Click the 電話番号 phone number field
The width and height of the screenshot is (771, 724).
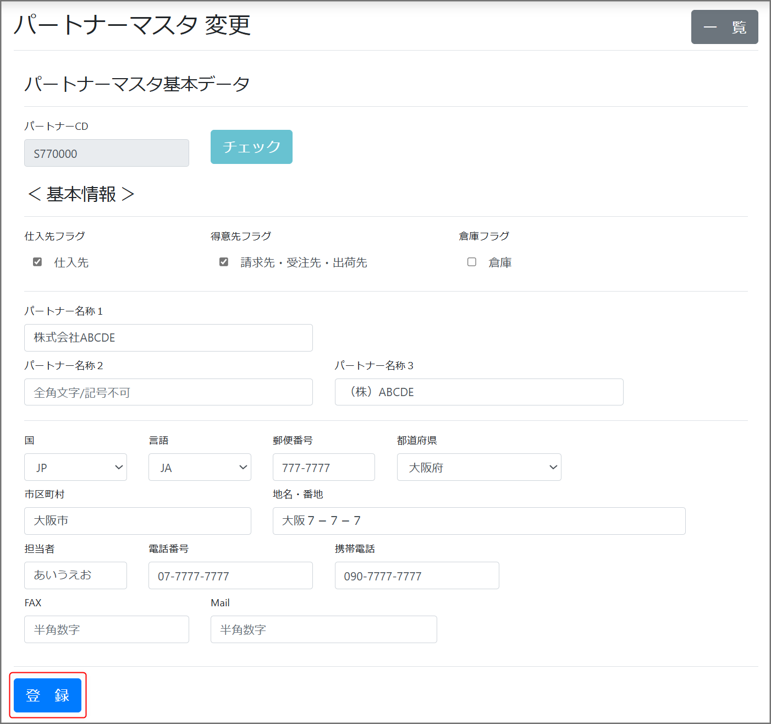point(230,575)
